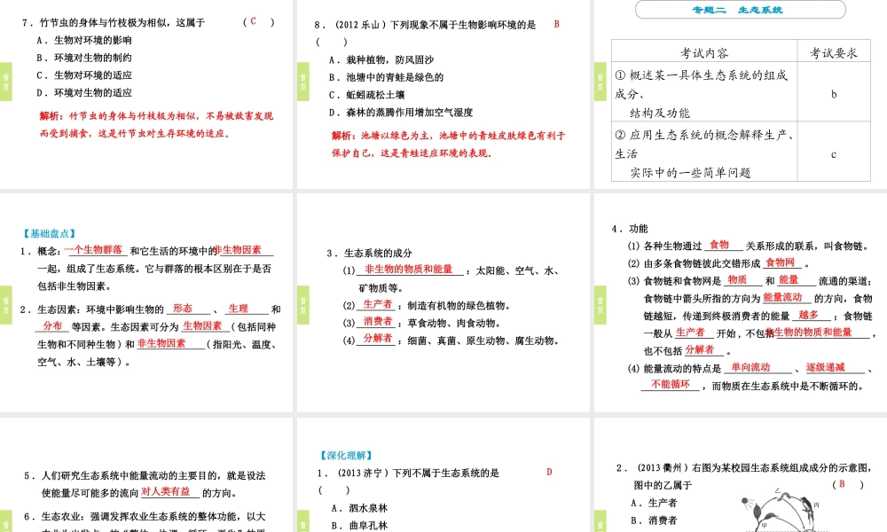887x532 pixels.
Task: Select option A 生物对环境的影响 in question 7
Action: [x=85, y=40]
